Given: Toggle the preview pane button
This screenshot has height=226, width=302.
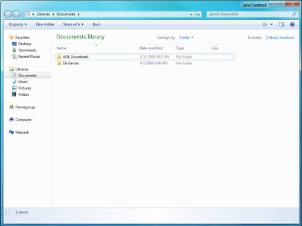Looking at the screenshot, I should click(x=281, y=25).
